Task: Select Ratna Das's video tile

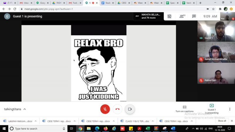Action: [216, 73]
